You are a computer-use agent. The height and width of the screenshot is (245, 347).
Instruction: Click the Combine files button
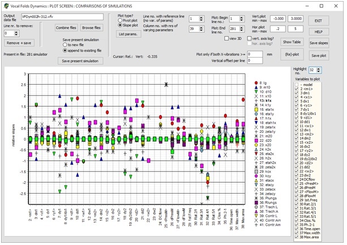pos(66,28)
